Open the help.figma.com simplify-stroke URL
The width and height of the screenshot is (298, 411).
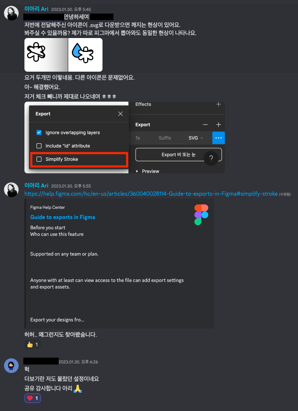coord(151,194)
